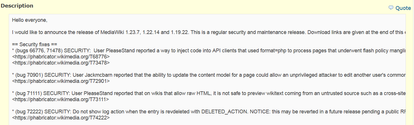
Task: Click the Description heading
Action: click(17, 6)
